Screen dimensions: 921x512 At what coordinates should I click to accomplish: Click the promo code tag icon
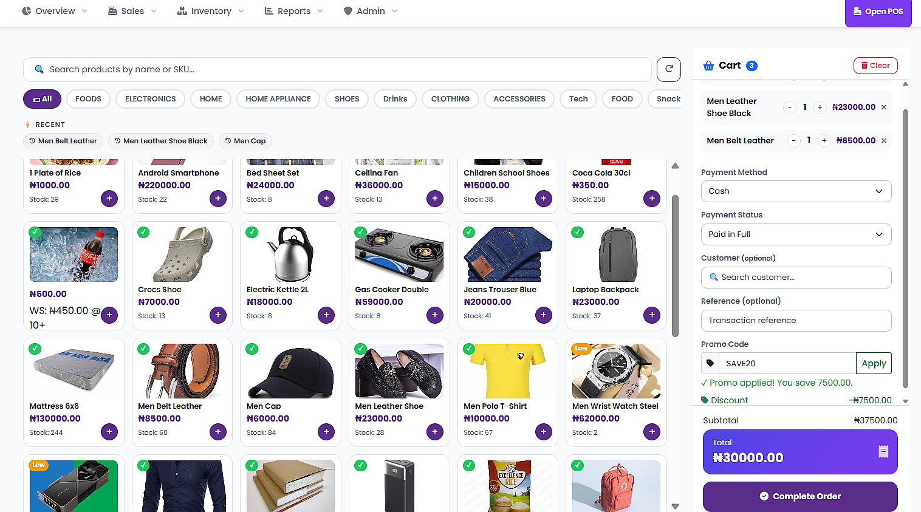pyautogui.click(x=710, y=363)
